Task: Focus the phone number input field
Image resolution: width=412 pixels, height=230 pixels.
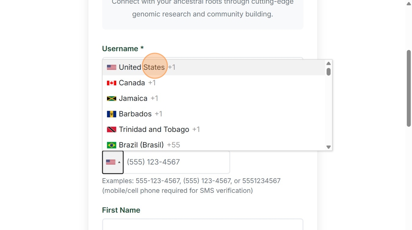Action: point(177,162)
